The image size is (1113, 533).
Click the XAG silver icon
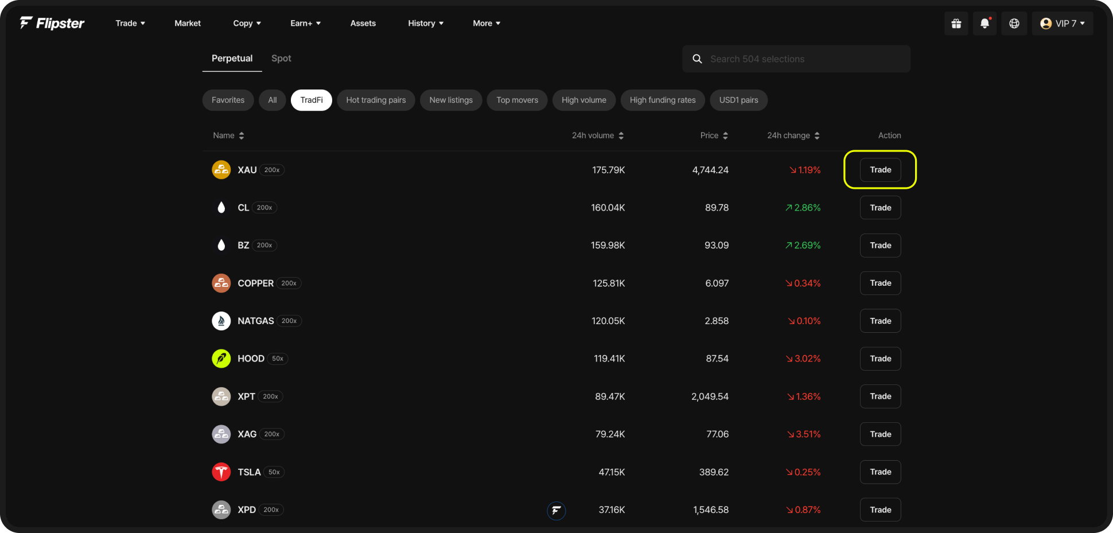tap(221, 434)
